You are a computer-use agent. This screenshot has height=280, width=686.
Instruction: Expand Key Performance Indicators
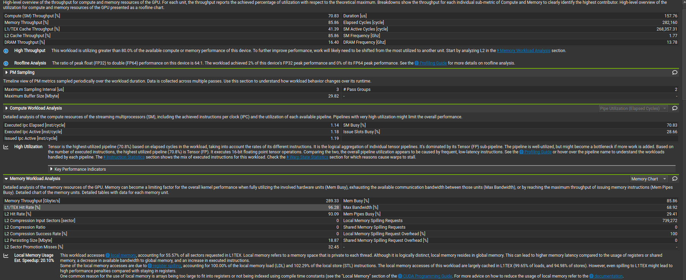pos(51,169)
